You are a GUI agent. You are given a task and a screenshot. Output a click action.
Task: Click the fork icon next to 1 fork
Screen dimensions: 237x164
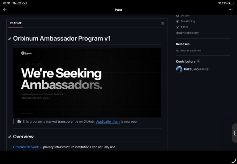pyautogui.click(x=177, y=27)
